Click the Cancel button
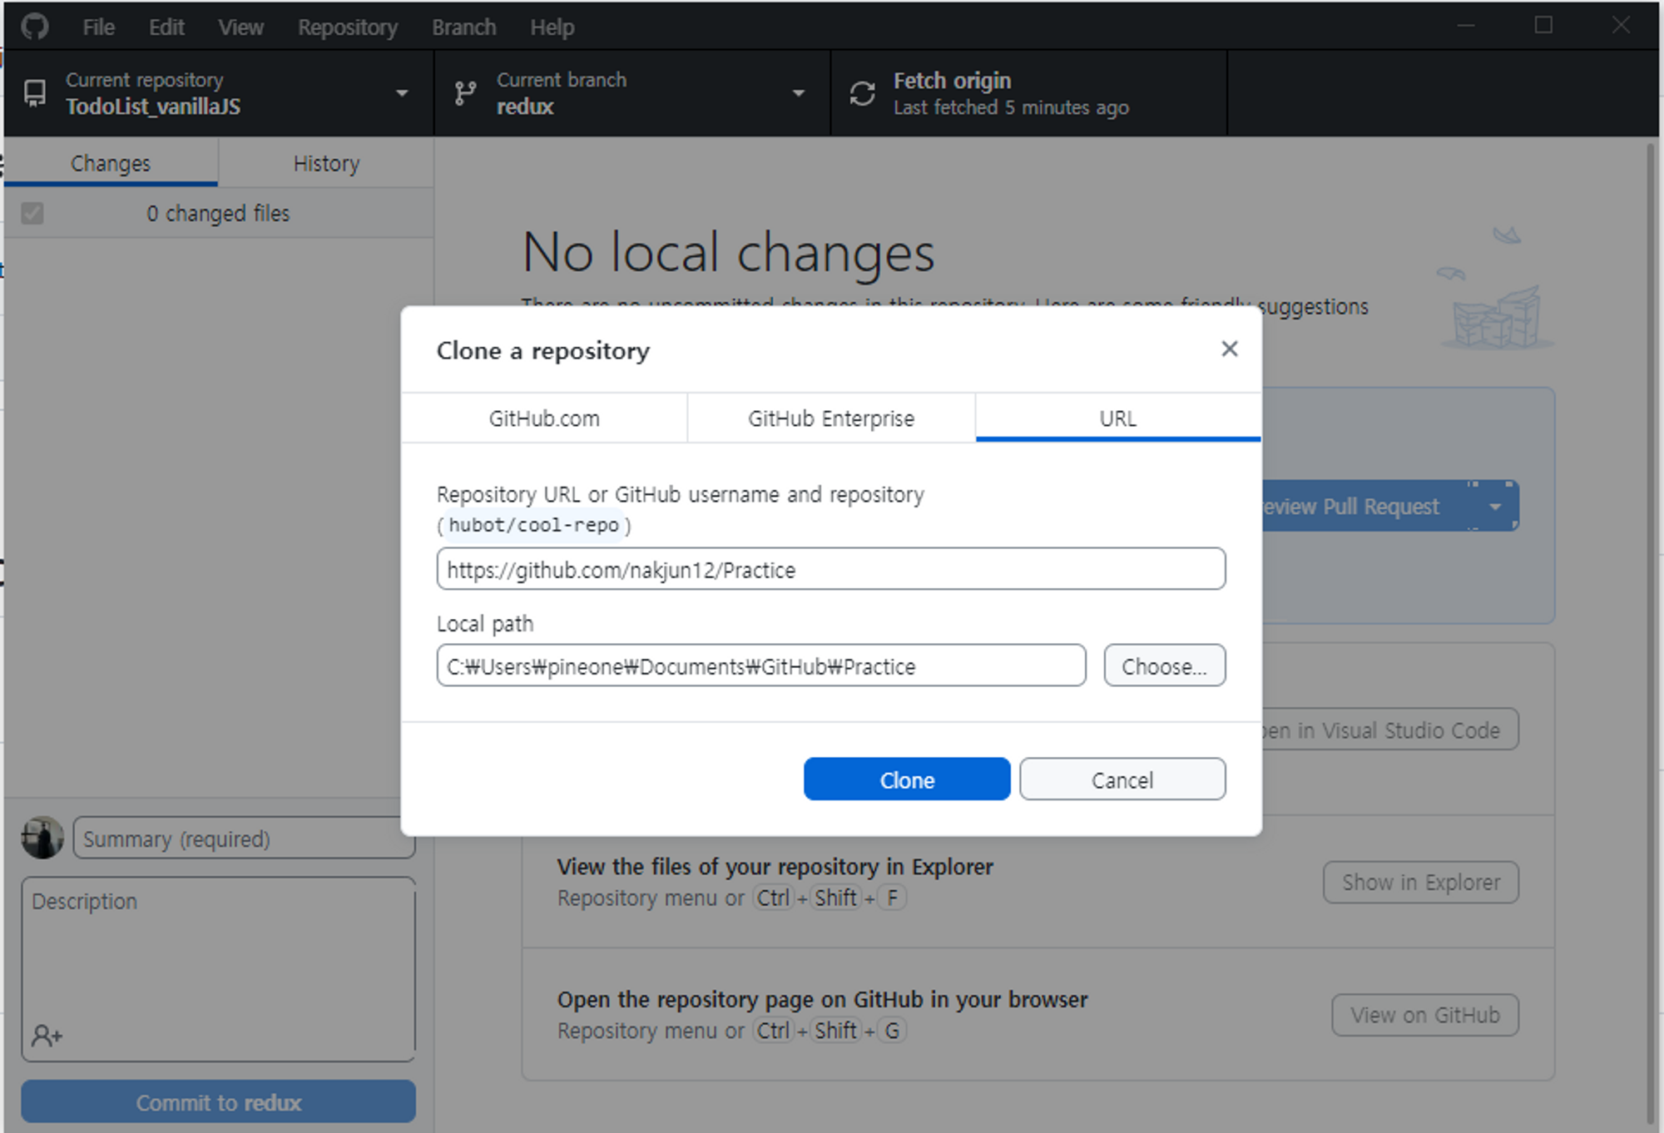Screen dimensions: 1664x1133 click(1122, 779)
